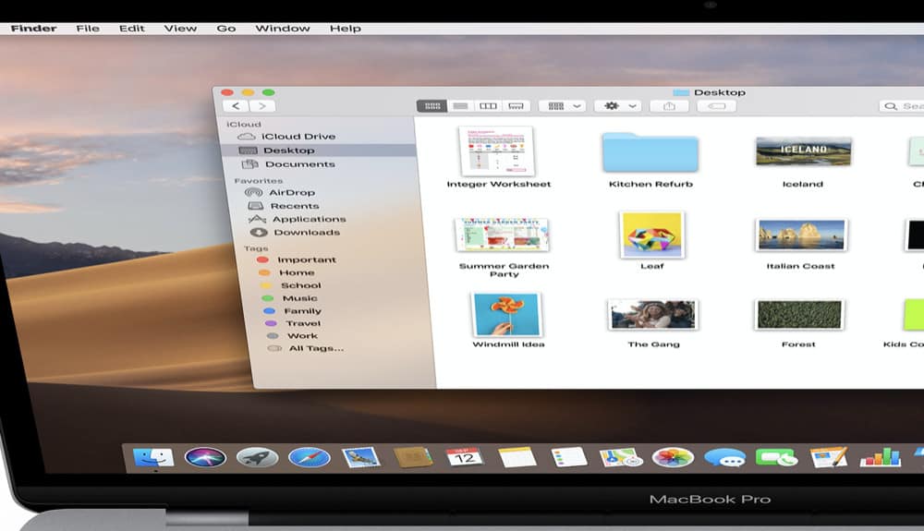
Task: Click the Finder icon in Dock
Action: (153, 457)
